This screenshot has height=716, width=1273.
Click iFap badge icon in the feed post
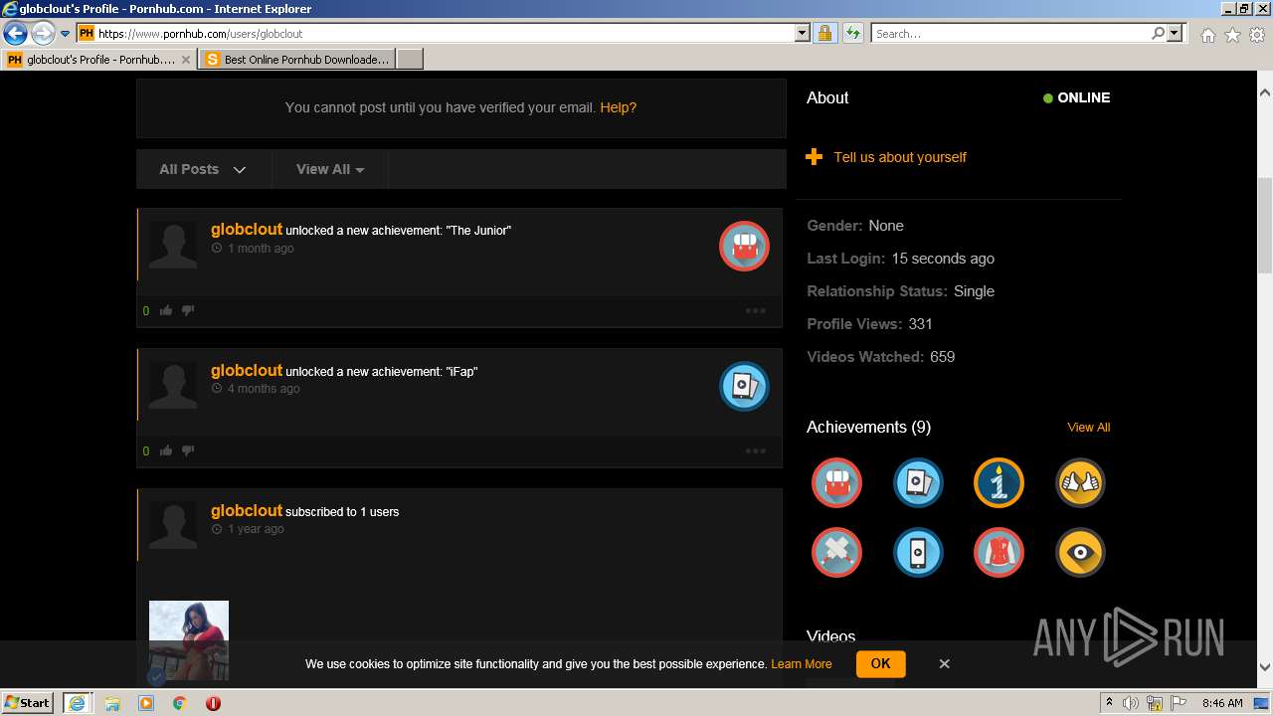(x=744, y=386)
